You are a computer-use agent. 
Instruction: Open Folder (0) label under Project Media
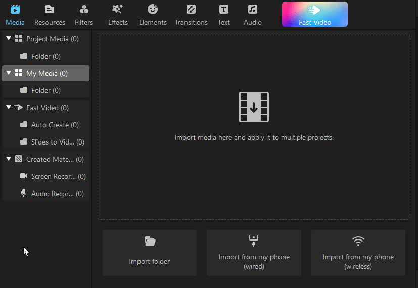pos(46,56)
